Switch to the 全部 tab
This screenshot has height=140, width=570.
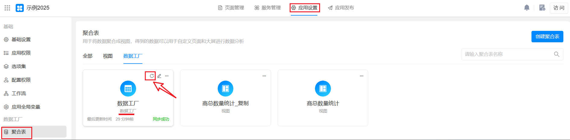tap(88, 56)
